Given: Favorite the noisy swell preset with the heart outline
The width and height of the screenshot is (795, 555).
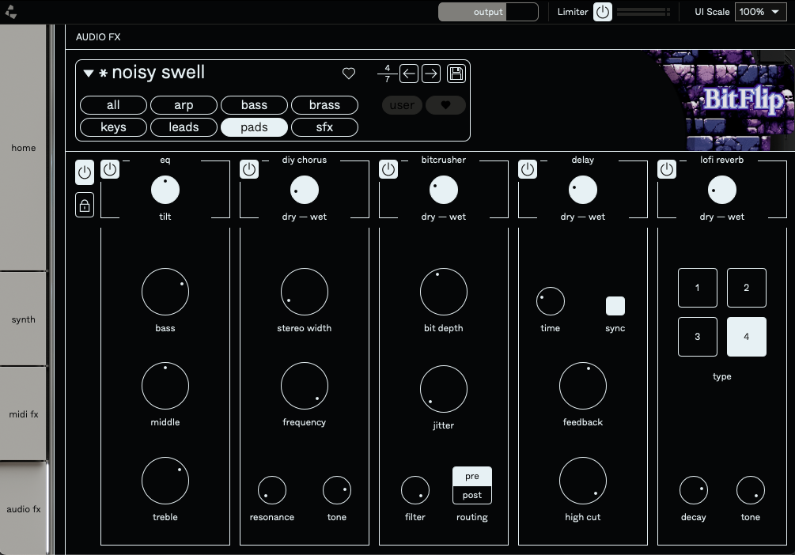Looking at the screenshot, I should (x=349, y=74).
